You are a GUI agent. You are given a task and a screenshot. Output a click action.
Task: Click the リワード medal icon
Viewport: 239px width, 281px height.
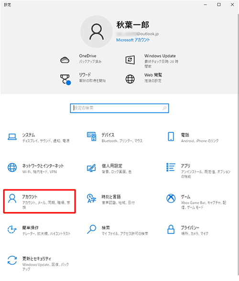[x=65, y=79]
